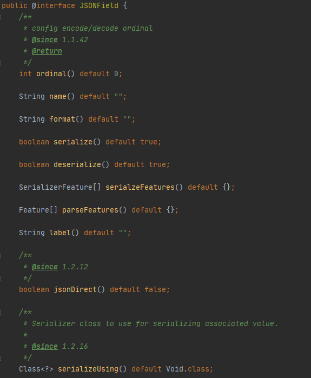Open the @since 1.1.42 tag link
The width and height of the screenshot is (311, 378).
[44, 40]
